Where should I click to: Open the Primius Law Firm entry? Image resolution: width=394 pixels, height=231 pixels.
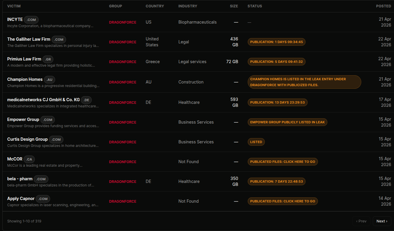coord(24,59)
